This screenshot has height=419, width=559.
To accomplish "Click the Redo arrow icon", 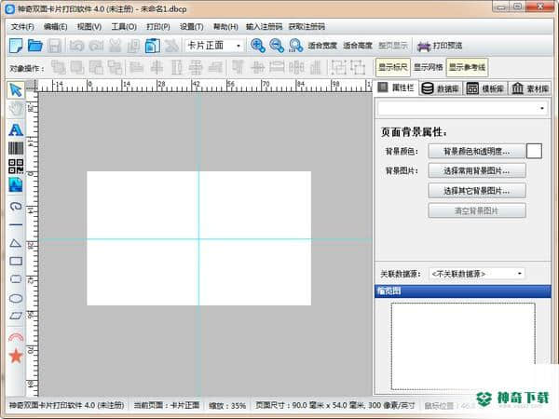I will coord(96,46).
